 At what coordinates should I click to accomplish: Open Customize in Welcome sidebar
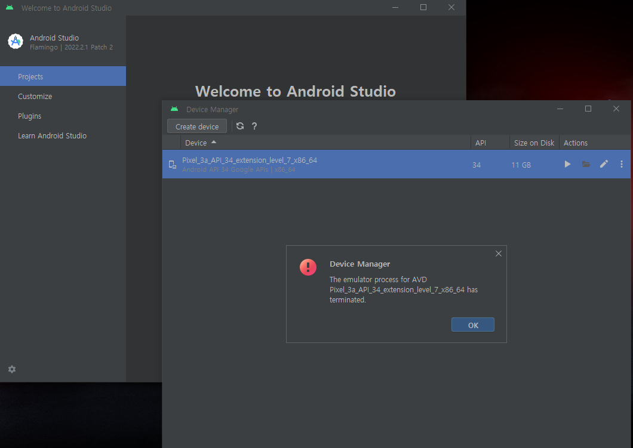point(63,97)
